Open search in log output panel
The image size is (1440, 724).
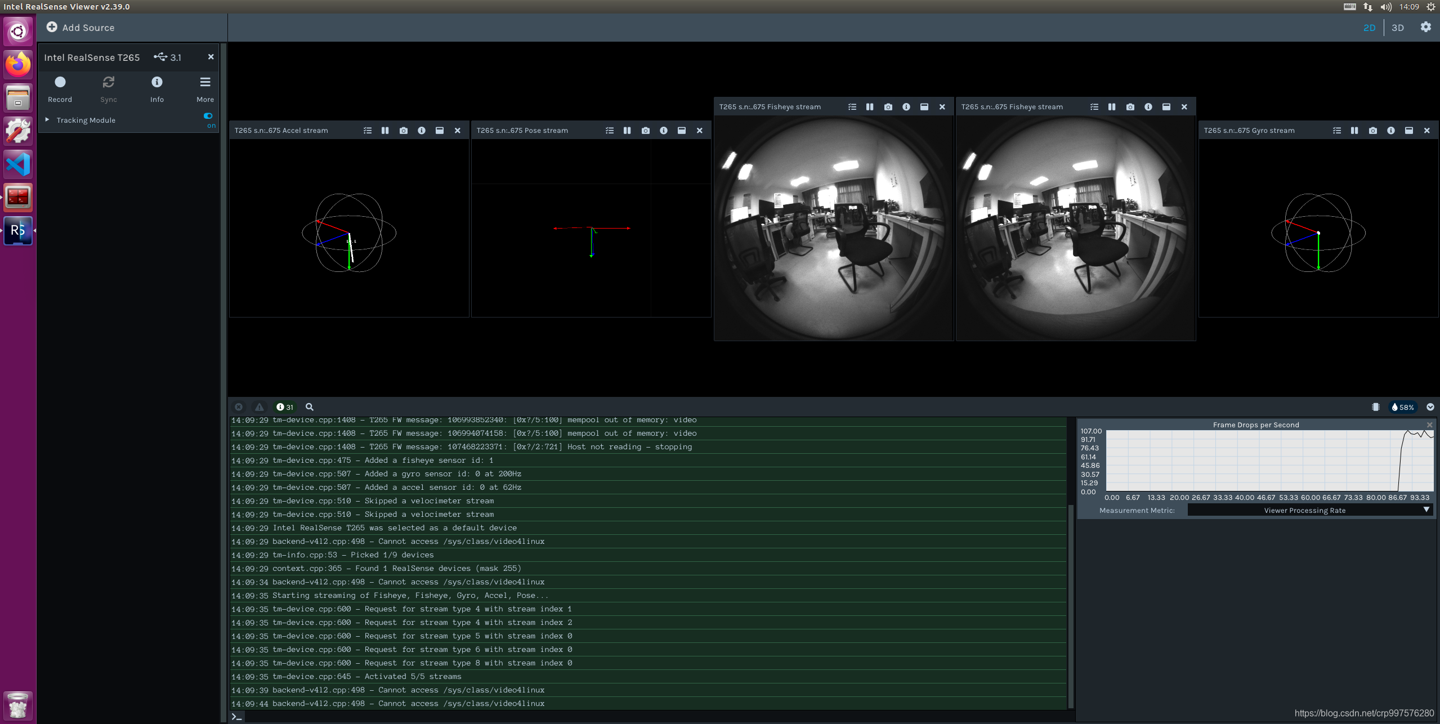(x=309, y=407)
